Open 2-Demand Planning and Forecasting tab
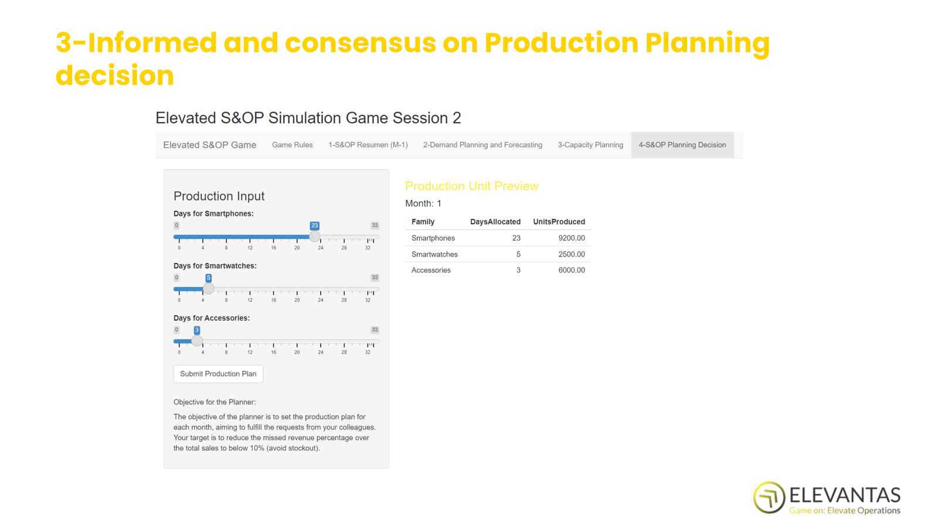Screen dimensions: 938x528 [x=482, y=145]
